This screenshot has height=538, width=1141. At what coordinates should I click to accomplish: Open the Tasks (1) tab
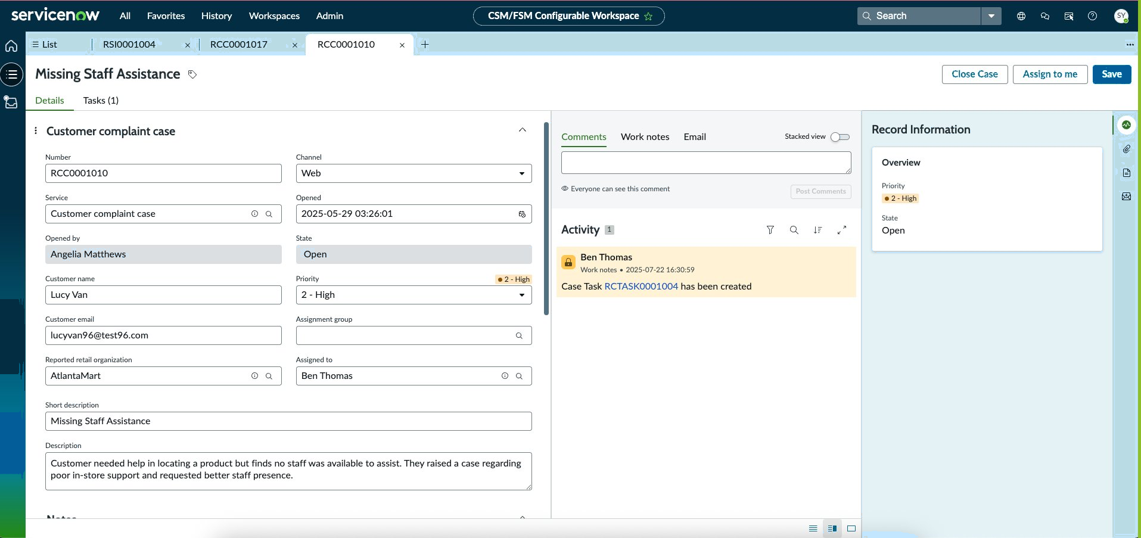[x=101, y=101]
